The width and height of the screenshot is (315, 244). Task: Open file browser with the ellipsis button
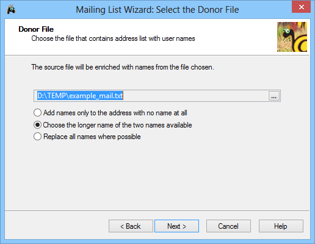point(274,96)
